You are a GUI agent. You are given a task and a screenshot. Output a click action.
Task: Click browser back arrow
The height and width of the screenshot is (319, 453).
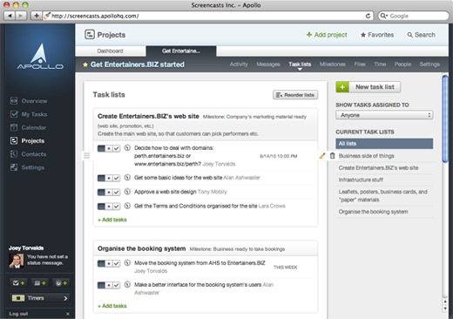pos(10,16)
